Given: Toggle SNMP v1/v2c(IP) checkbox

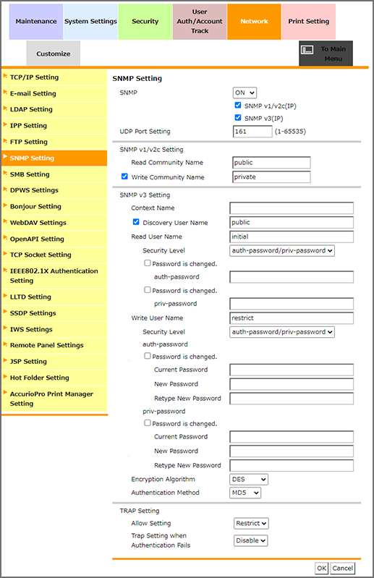Looking at the screenshot, I should pyautogui.click(x=238, y=106).
